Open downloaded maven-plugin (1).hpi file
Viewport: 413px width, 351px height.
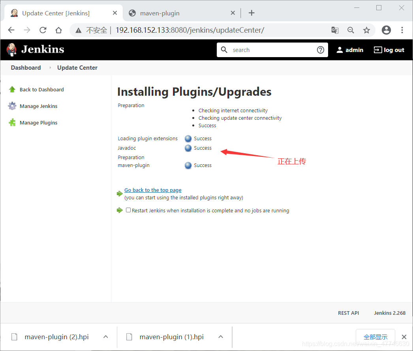pyautogui.click(x=171, y=337)
